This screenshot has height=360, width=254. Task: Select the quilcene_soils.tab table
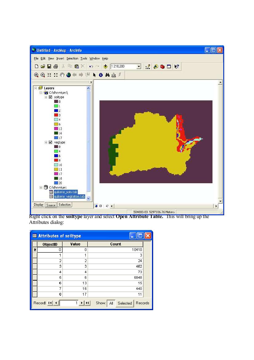[x=66, y=192]
